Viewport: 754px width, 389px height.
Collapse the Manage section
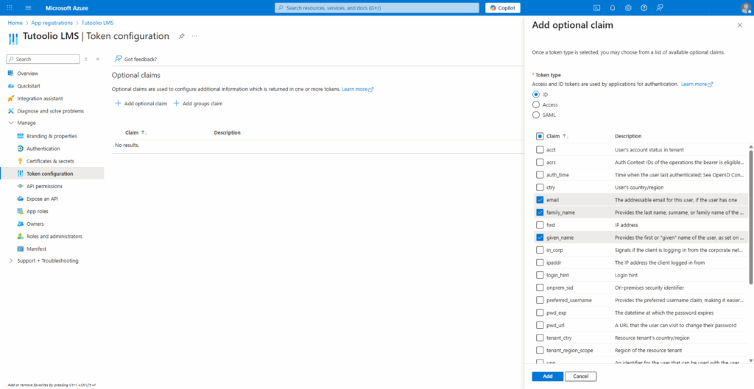(x=10, y=123)
